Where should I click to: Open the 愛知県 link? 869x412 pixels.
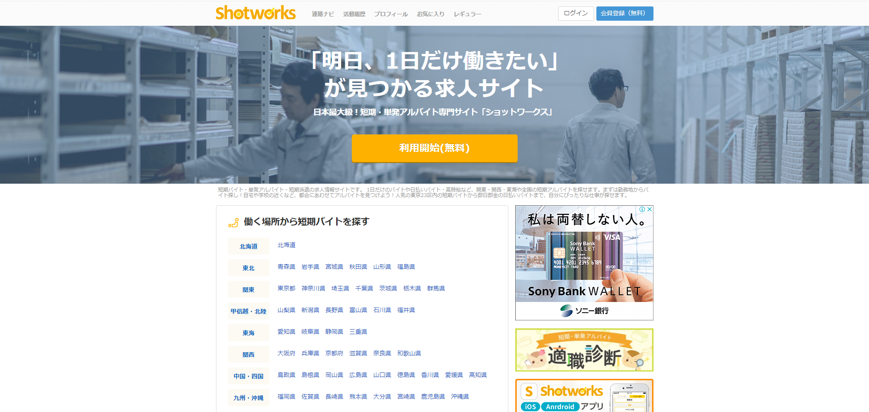[x=286, y=331]
